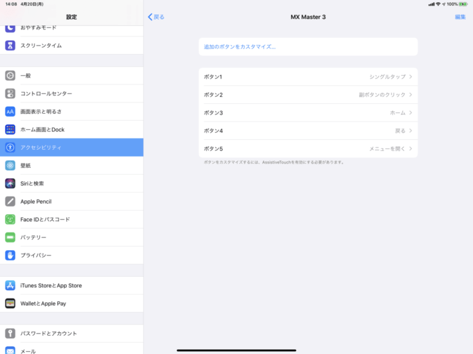Open スクリーンタイム settings
Viewport: 473px width, 354px height.
[x=72, y=45]
